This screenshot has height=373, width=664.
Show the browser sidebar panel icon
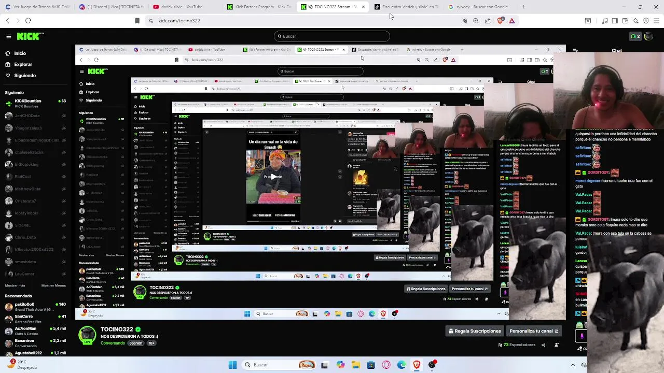click(x=615, y=21)
